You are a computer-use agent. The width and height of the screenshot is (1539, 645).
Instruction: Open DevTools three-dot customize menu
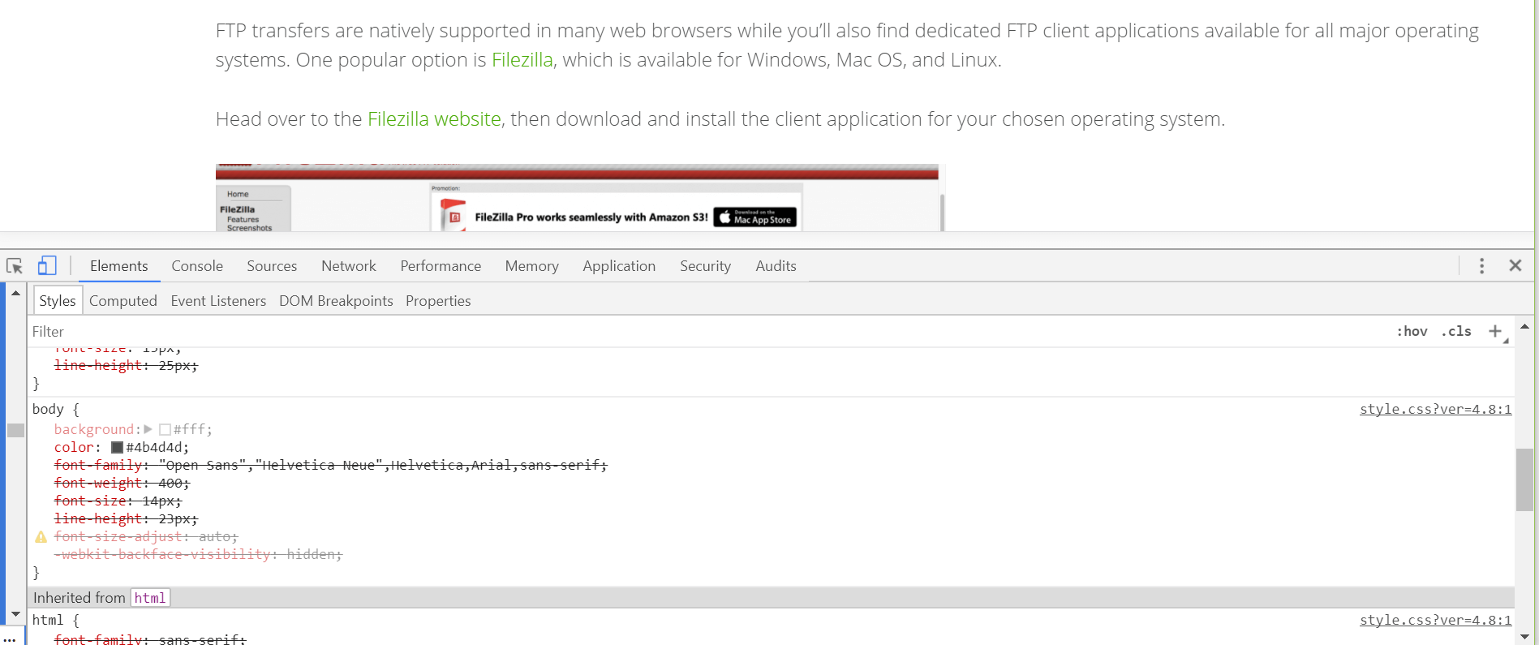point(1481,266)
